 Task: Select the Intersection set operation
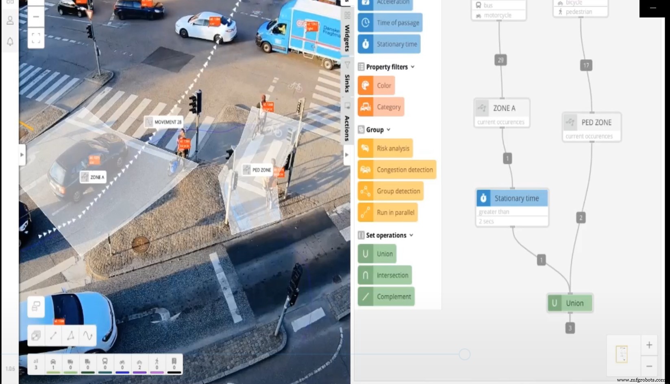point(384,275)
